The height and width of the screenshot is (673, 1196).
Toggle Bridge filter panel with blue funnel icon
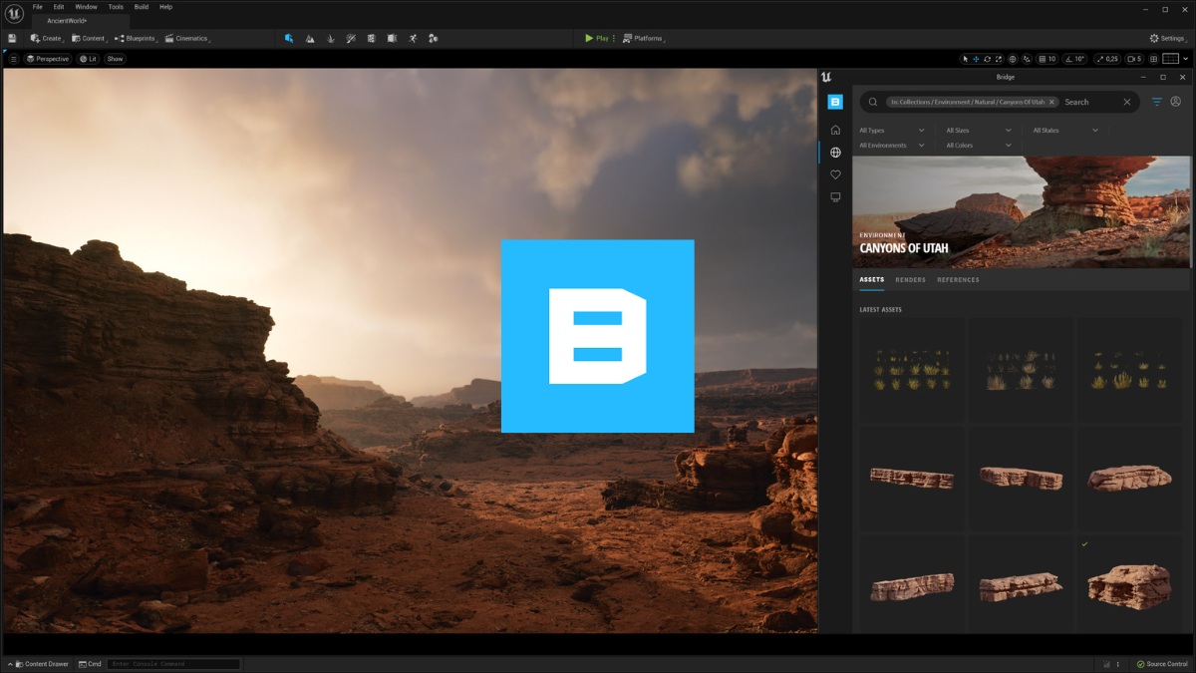click(x=1157, y=102)
